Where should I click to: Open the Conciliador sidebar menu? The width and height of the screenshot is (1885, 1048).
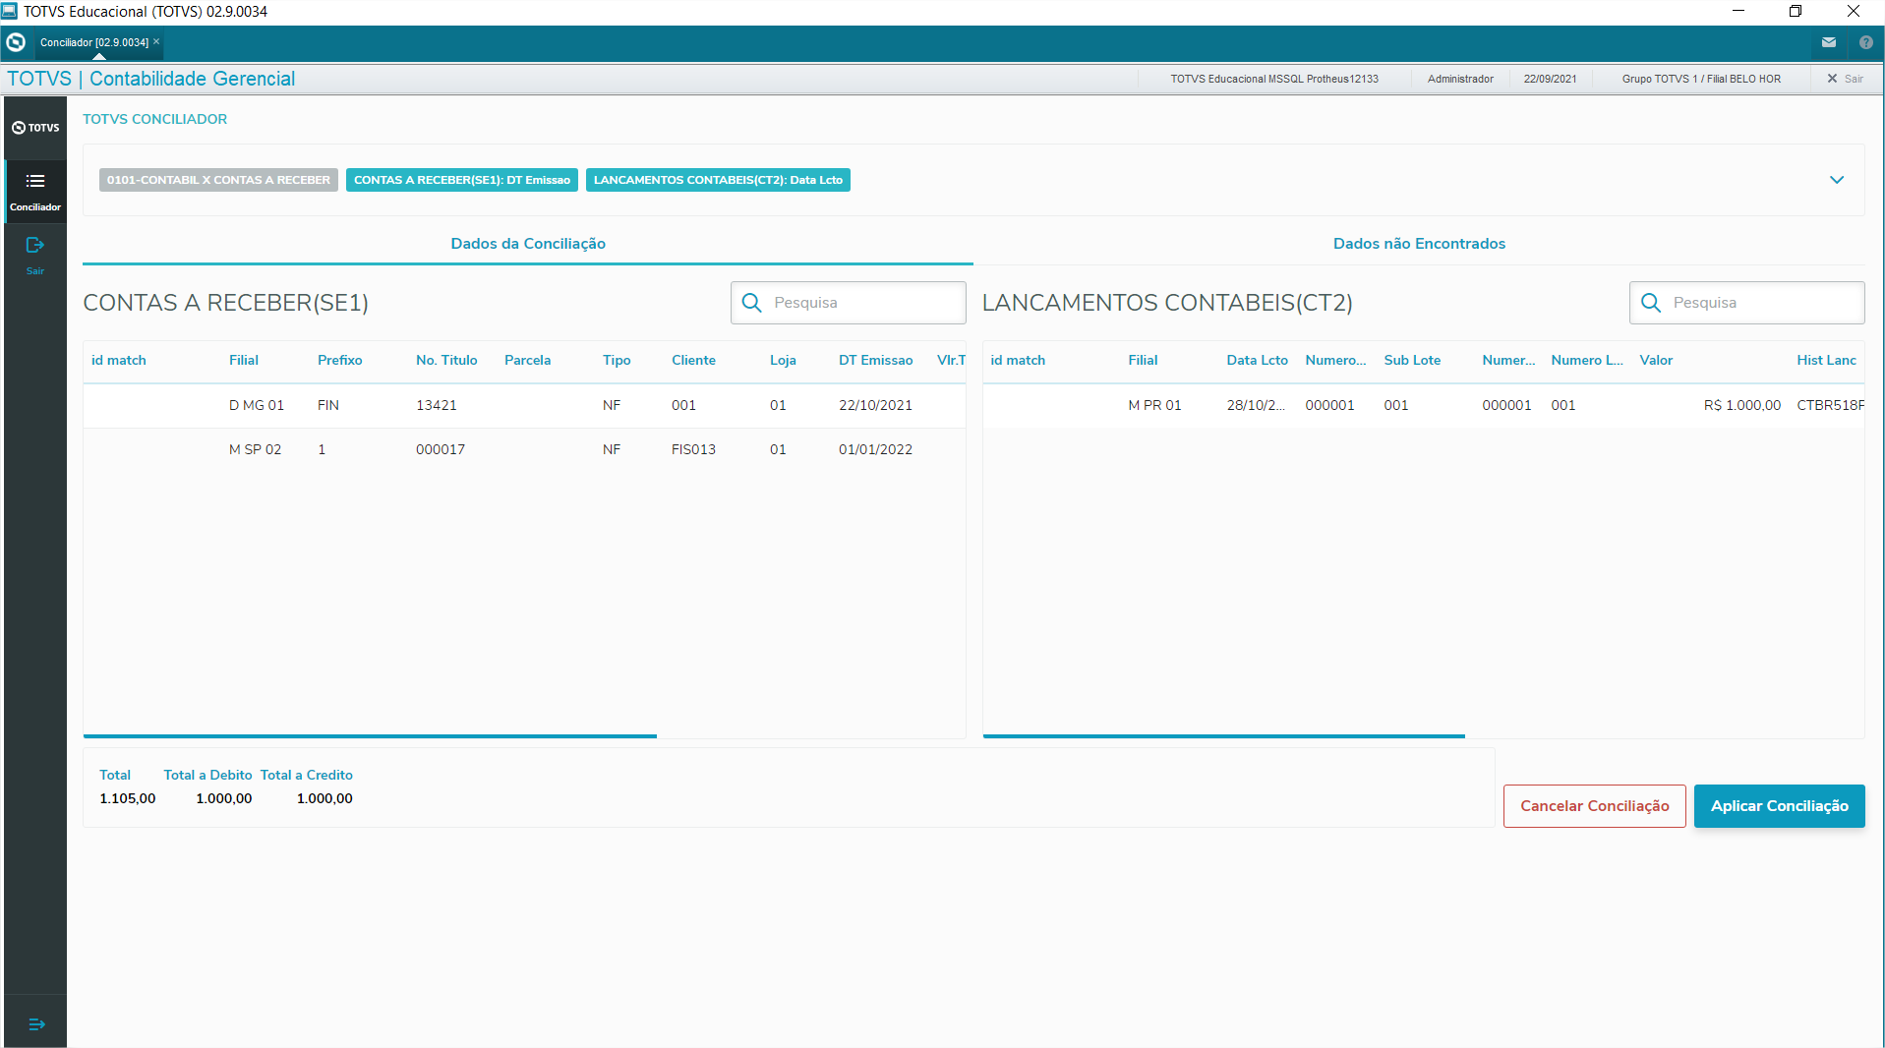(35, 191)
